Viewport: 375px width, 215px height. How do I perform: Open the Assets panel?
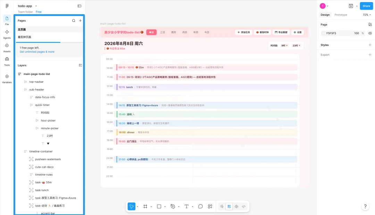[7, 48]
